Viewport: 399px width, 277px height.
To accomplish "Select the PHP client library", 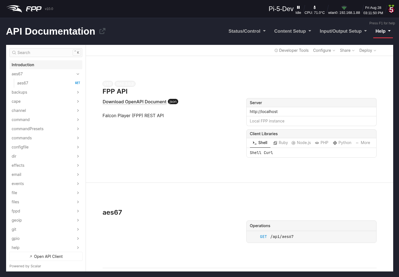I will tap(321, 143).
